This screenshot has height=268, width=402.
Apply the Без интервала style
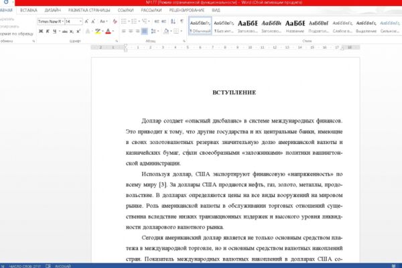coord(224,26)
